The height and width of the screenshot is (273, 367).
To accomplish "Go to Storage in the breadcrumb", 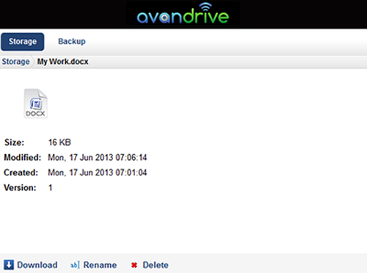I will pyautogui.click(x=15, y=62).
